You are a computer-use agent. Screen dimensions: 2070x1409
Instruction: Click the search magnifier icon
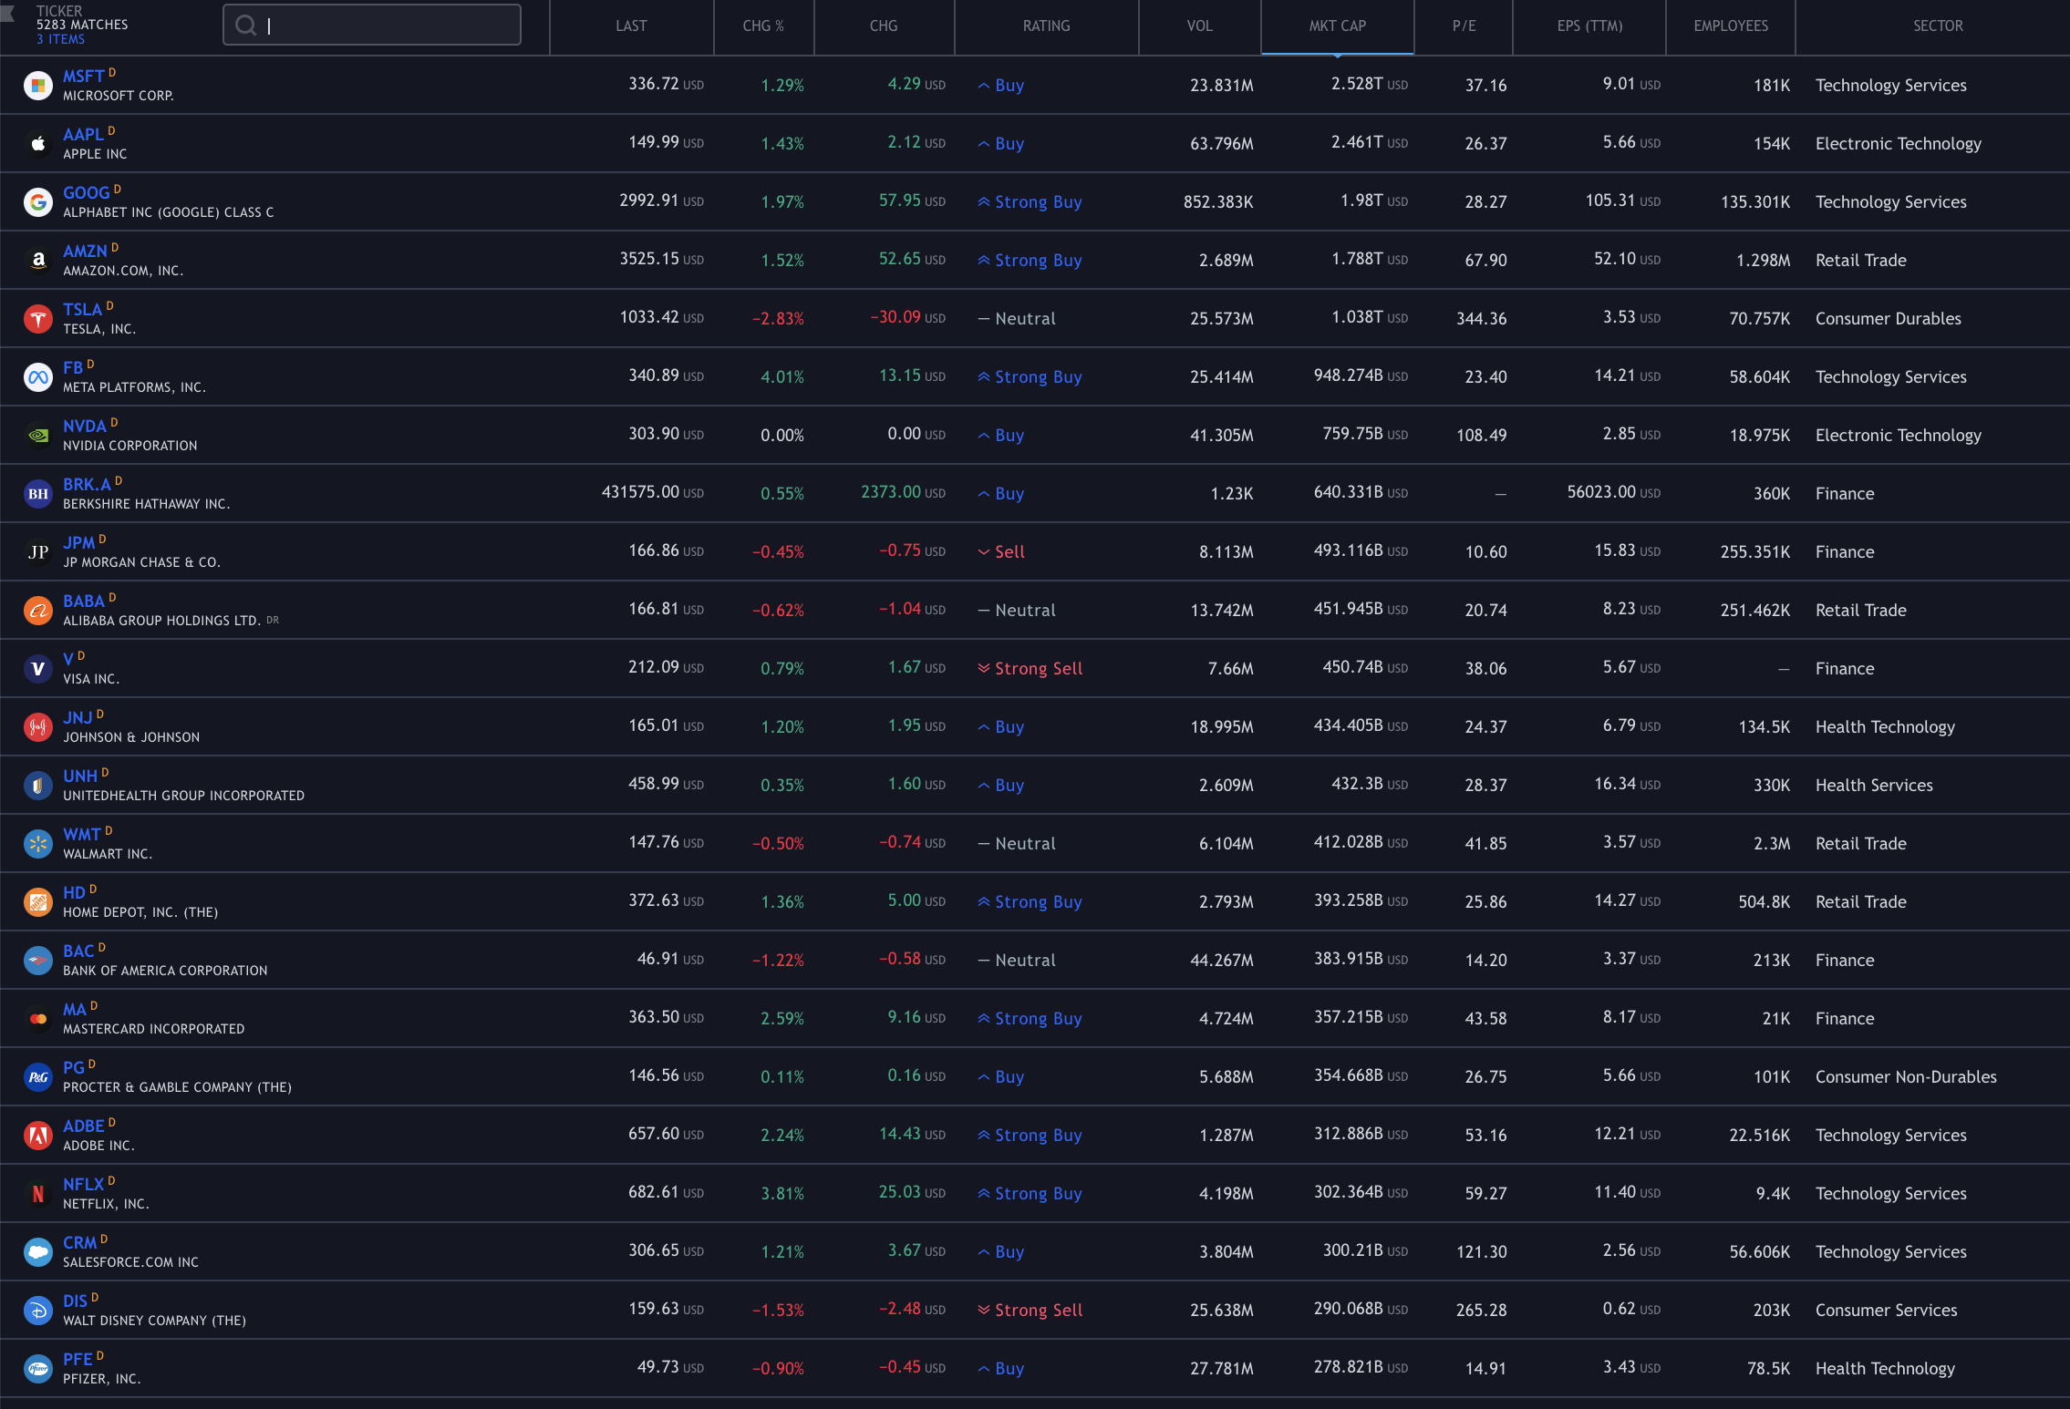[245, 26]
